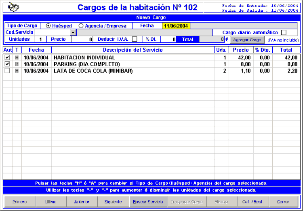Click the price 8,00 in PARKING row
The height and width of the screenshot is (211, 303).
tap(246, 64)
